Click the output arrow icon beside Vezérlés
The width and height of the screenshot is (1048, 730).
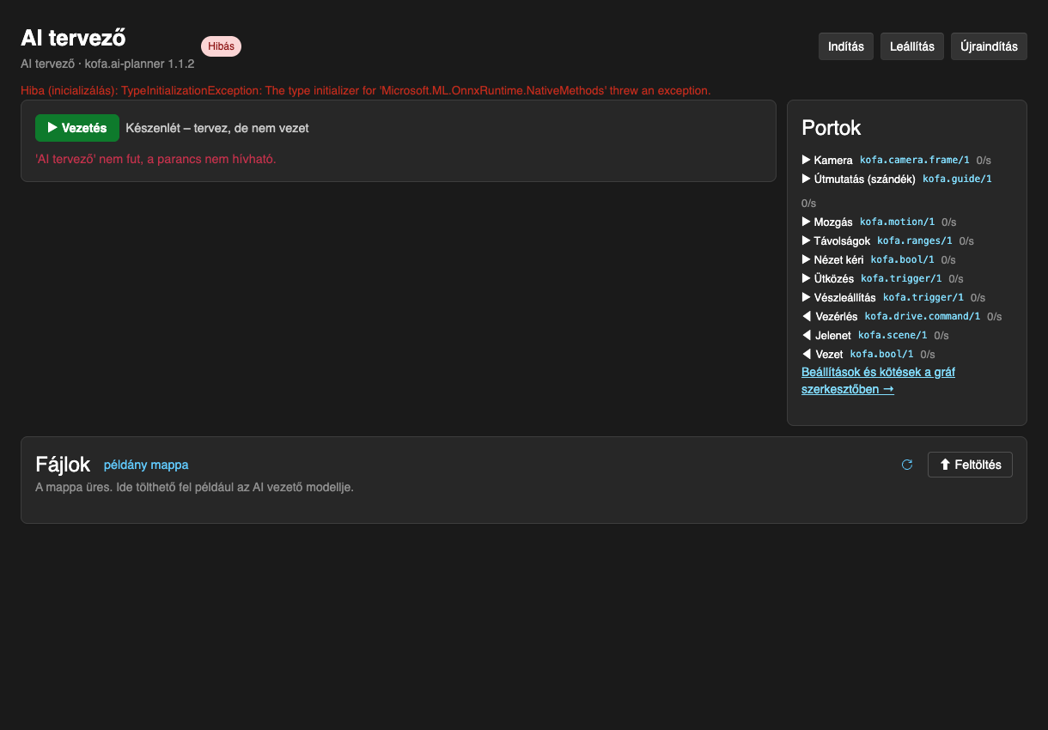pos(806,316)
